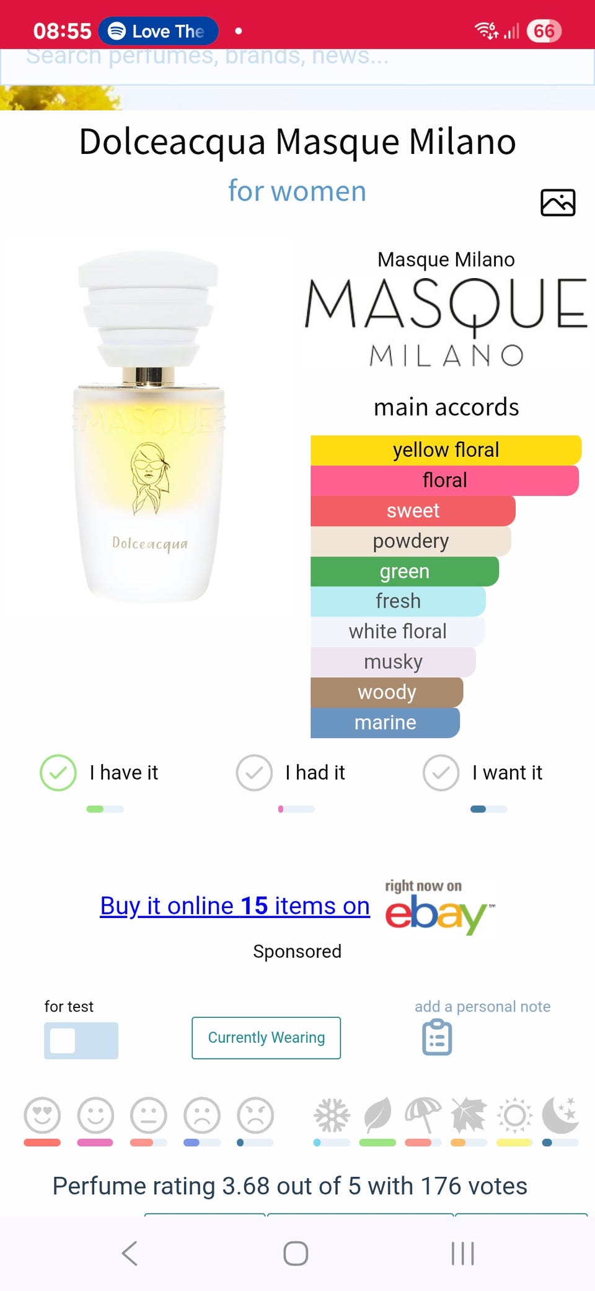This screenshot has width=595, height=1291.
Task: Select the dislike sad face icon
Action: coord(202,1115)
